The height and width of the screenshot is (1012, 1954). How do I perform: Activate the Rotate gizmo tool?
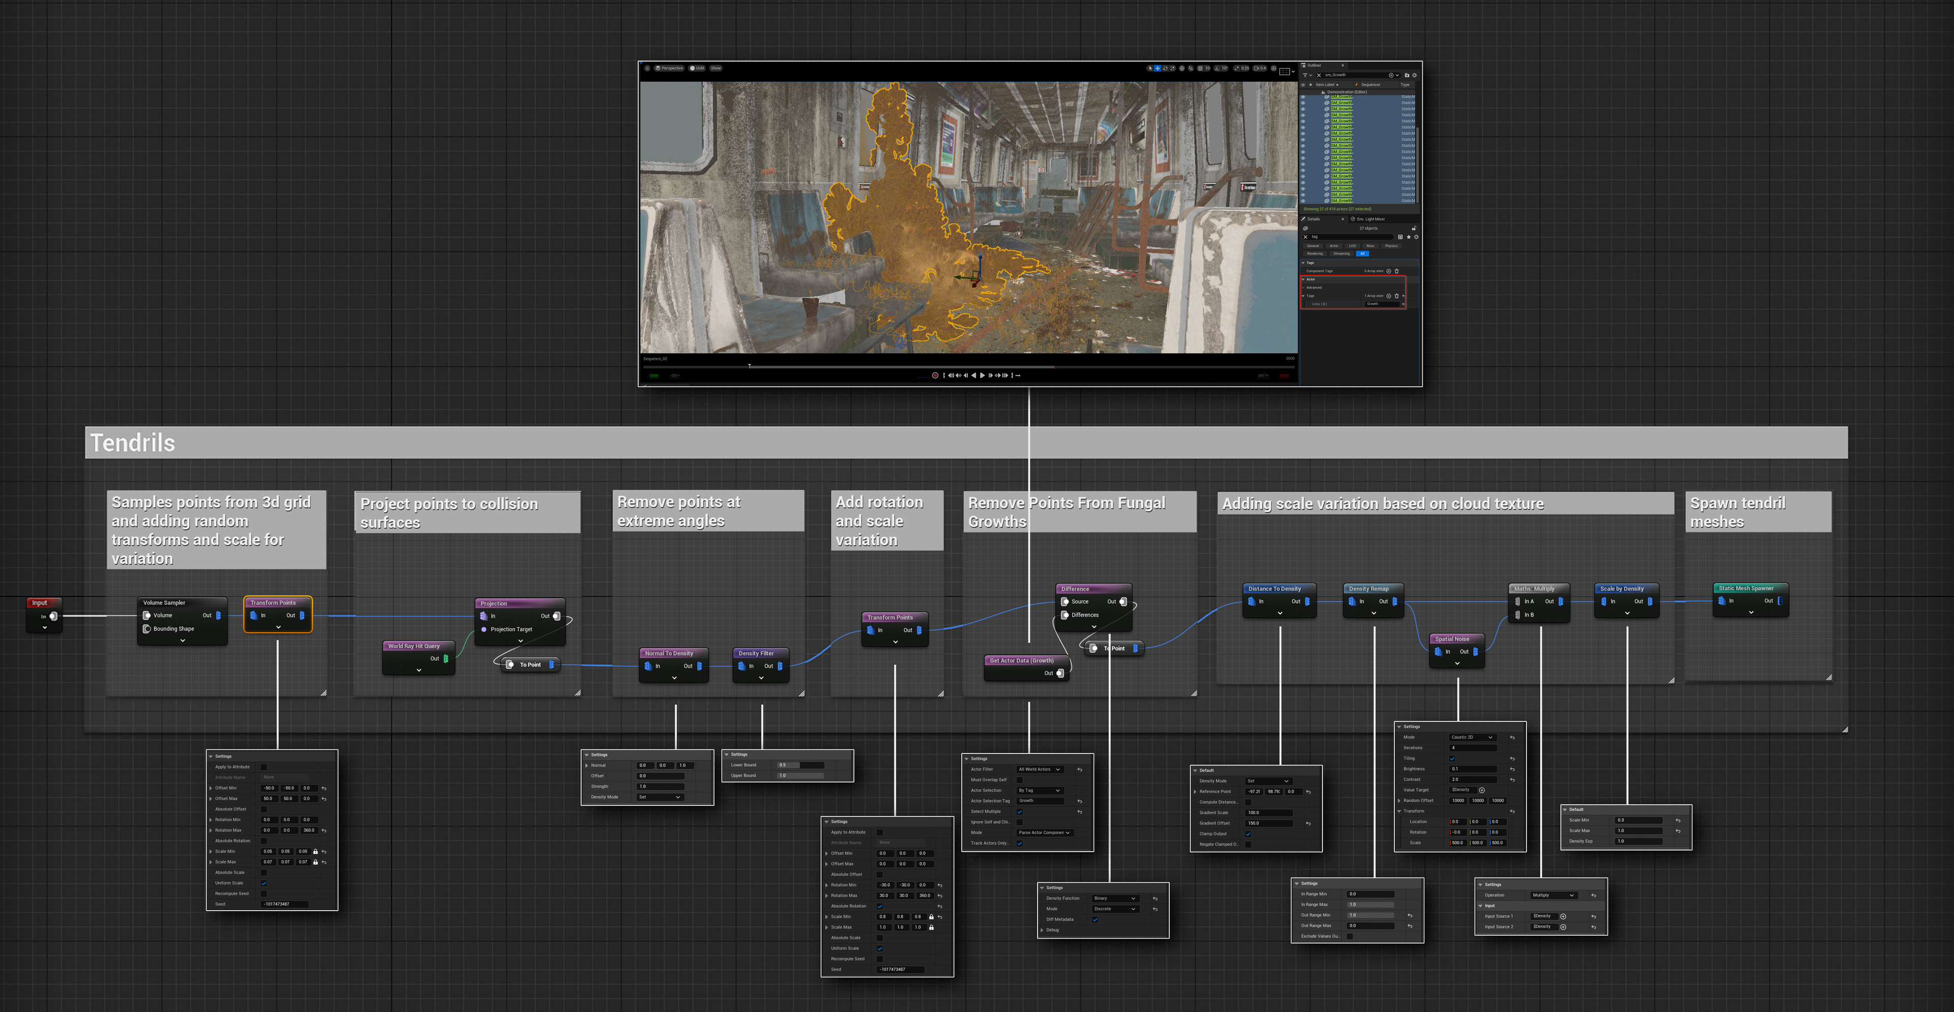[x=1165, y=68]
